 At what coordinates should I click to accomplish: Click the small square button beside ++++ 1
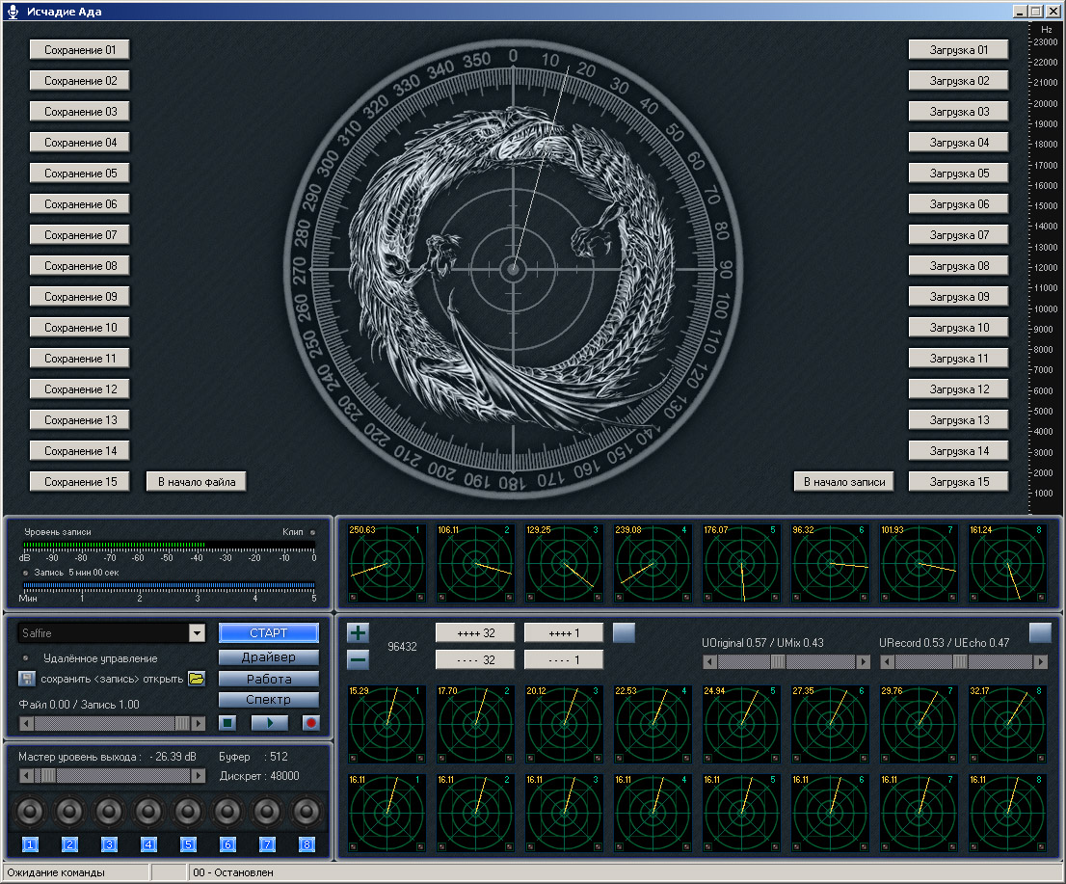click(625, 633)
